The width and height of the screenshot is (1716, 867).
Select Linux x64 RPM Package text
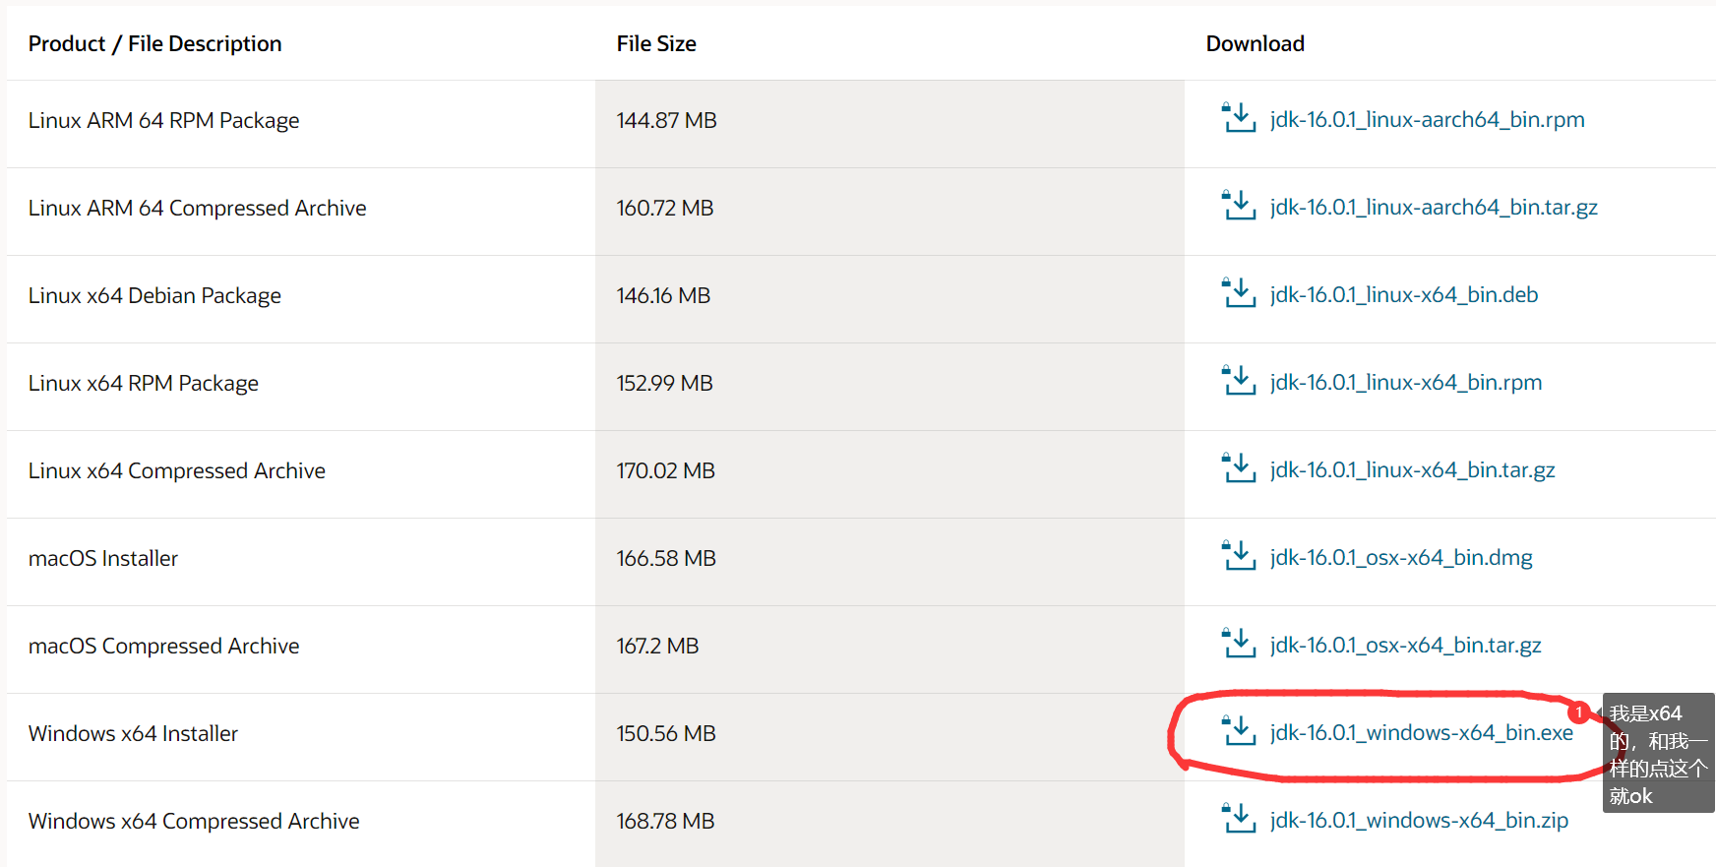[x=144, y=384]
